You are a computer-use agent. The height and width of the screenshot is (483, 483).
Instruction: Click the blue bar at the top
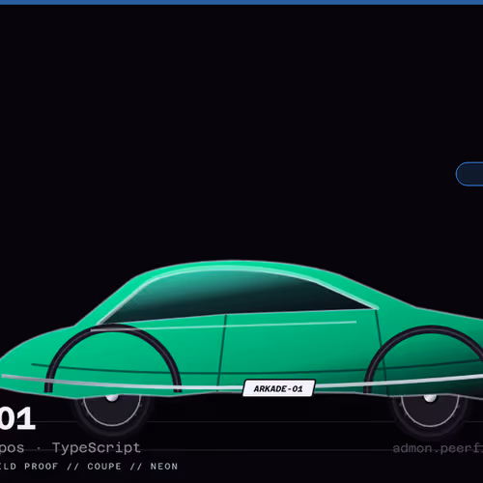coord(241,2)
